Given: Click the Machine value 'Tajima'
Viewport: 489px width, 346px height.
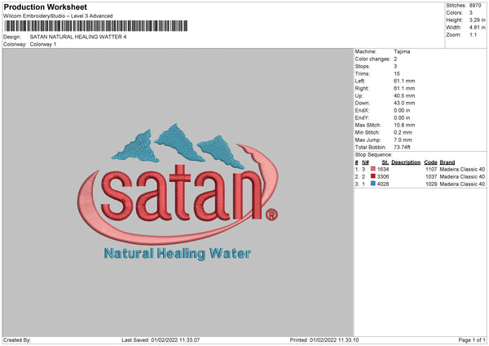Looking at the screenshot, I should pyautogui.click(x=402, y=51).
